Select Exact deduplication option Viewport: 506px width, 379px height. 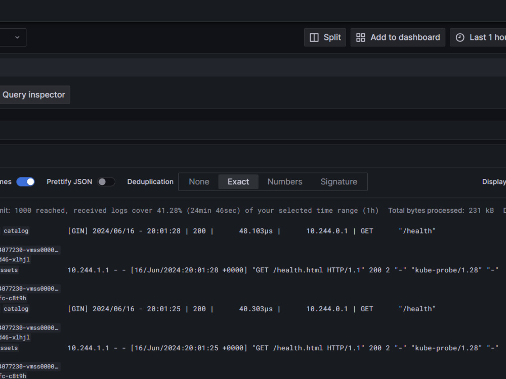coord(238,182)
